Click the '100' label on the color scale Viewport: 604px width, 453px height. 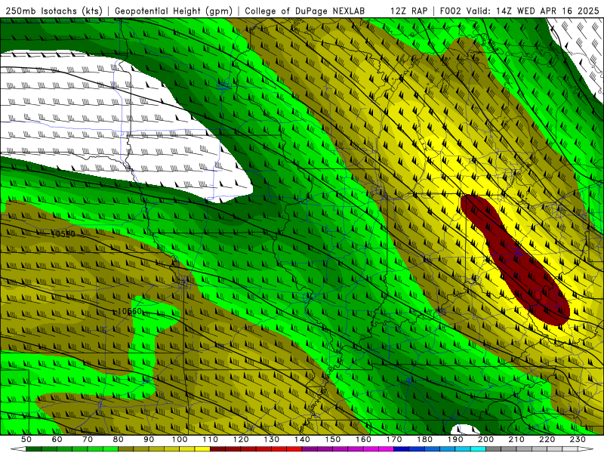point(180,439)
